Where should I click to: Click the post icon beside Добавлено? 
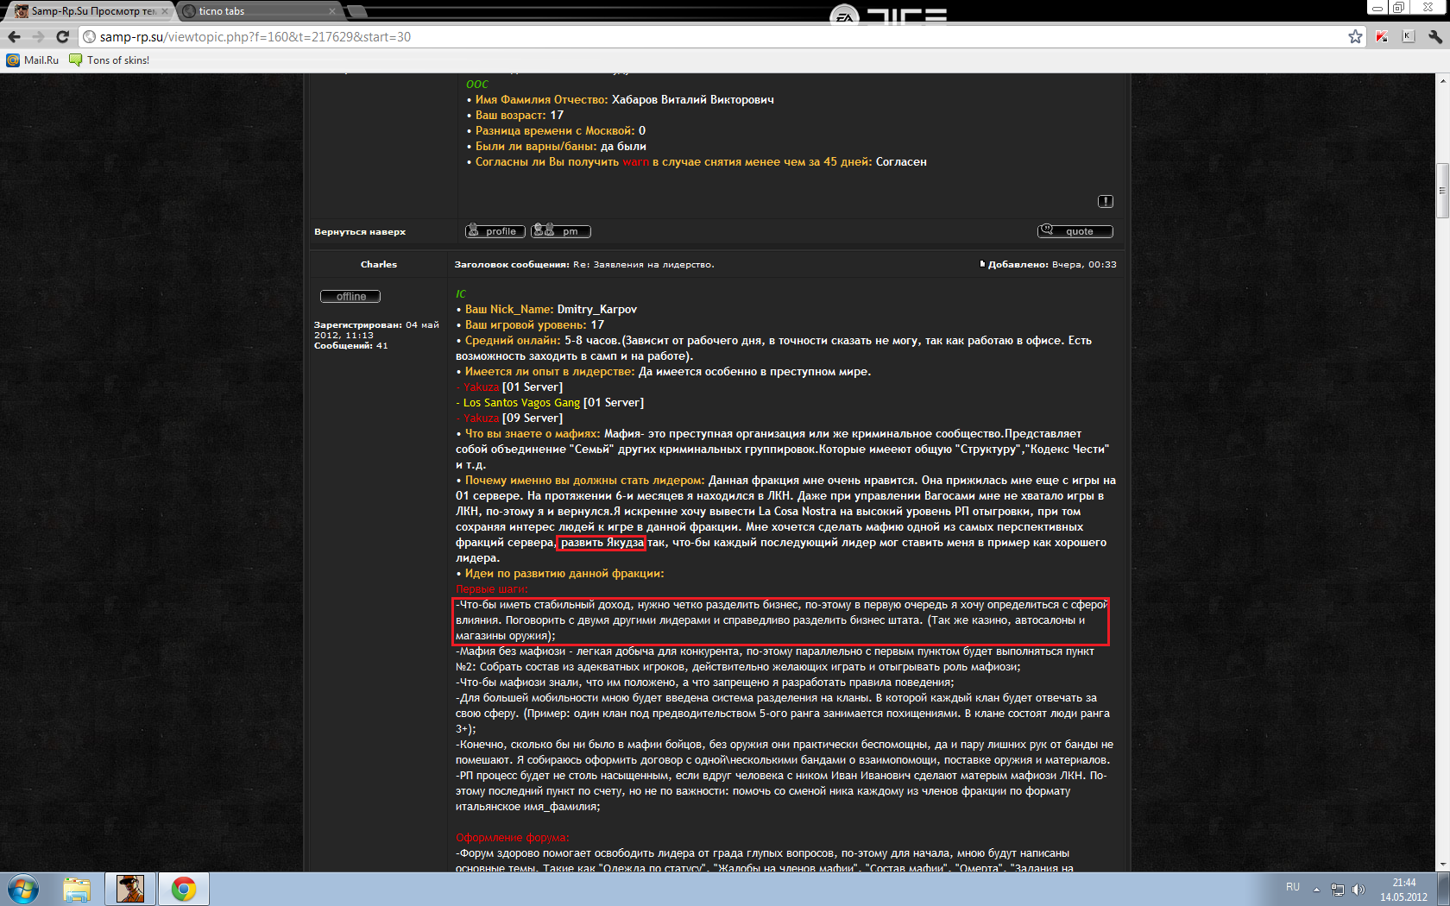pyautogui.click(x=982, y=264)
